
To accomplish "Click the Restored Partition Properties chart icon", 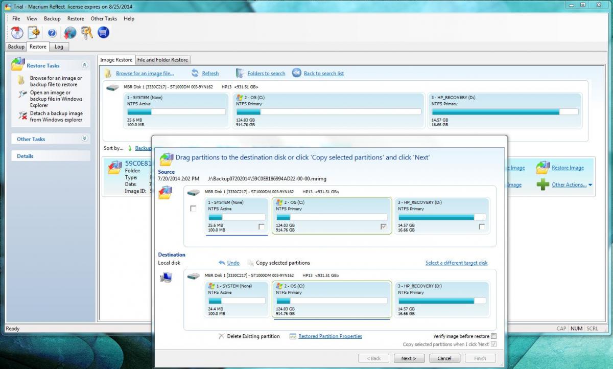I will tap(293, 336).
